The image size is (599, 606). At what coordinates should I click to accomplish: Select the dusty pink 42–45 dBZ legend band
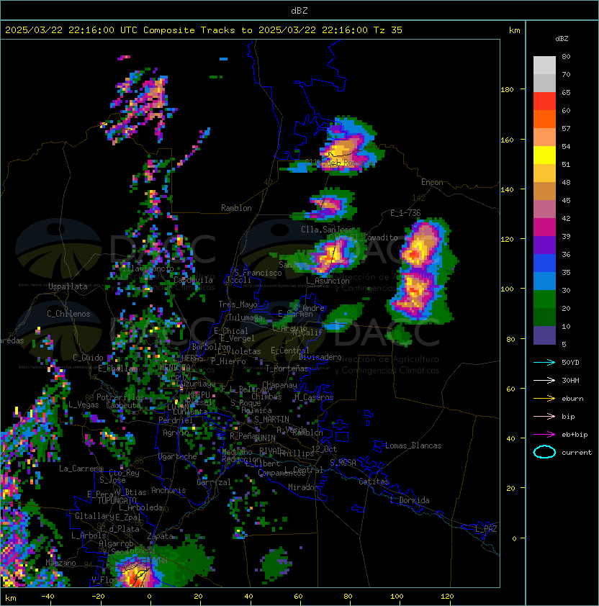tap(544, 209)
